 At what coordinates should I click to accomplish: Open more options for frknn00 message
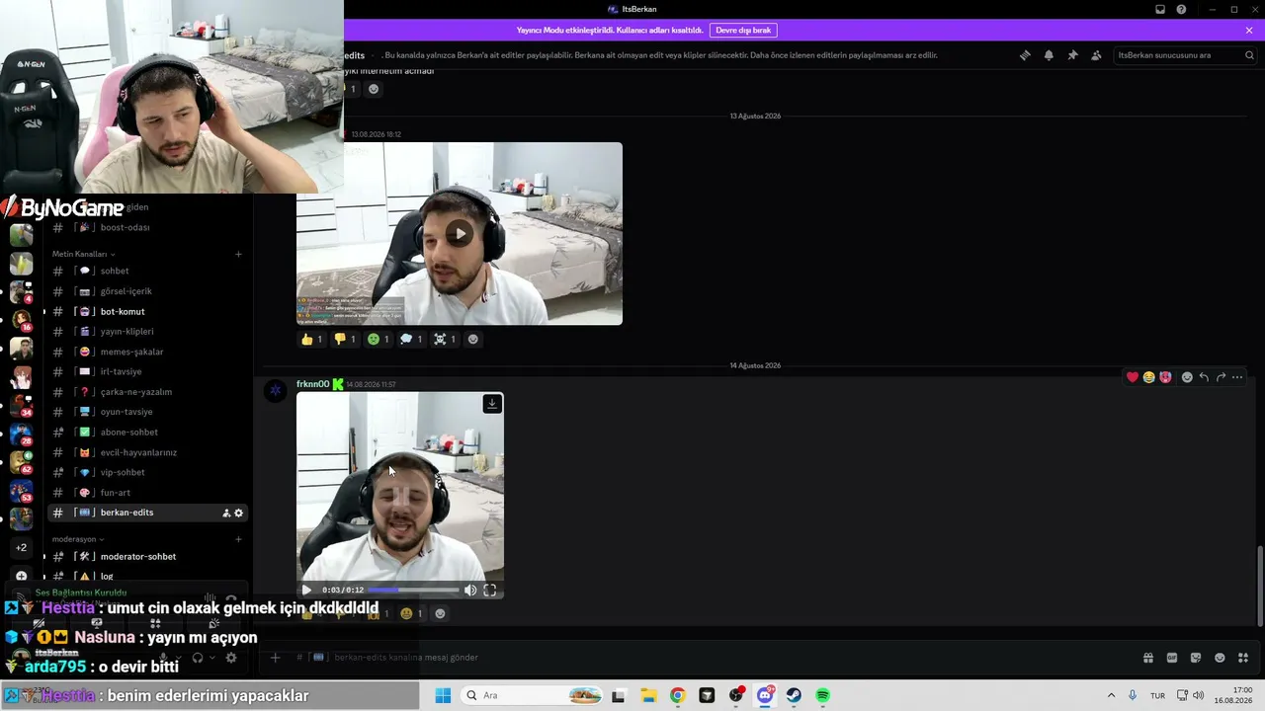(1237, 377)
